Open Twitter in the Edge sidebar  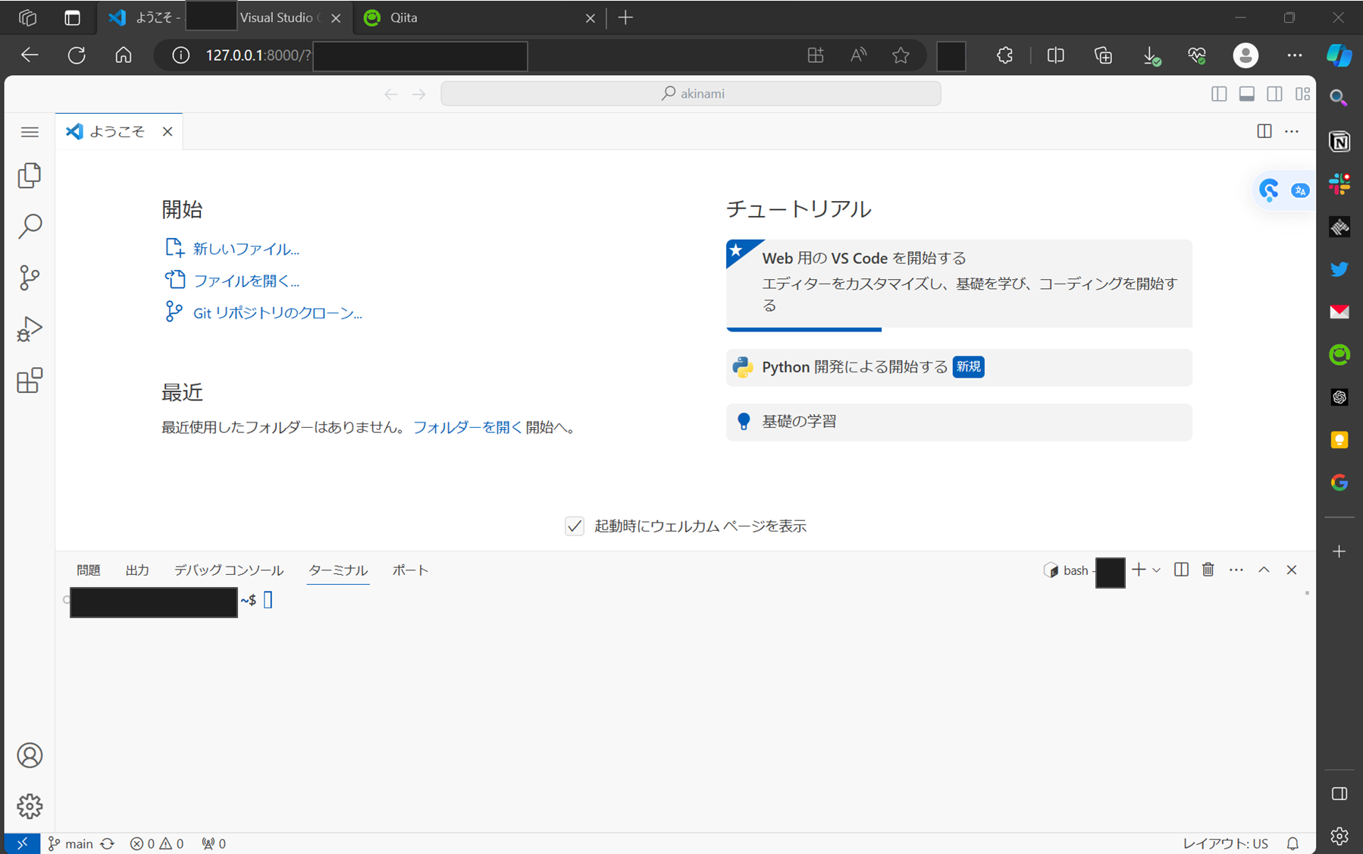[x=1339, y=269]
